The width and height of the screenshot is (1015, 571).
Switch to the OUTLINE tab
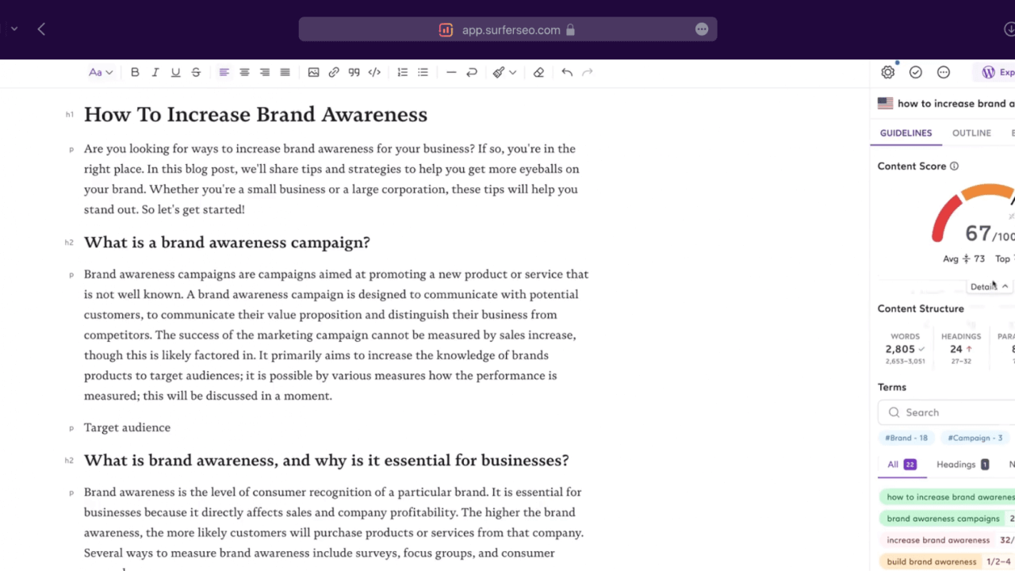[x=971, y=132]
